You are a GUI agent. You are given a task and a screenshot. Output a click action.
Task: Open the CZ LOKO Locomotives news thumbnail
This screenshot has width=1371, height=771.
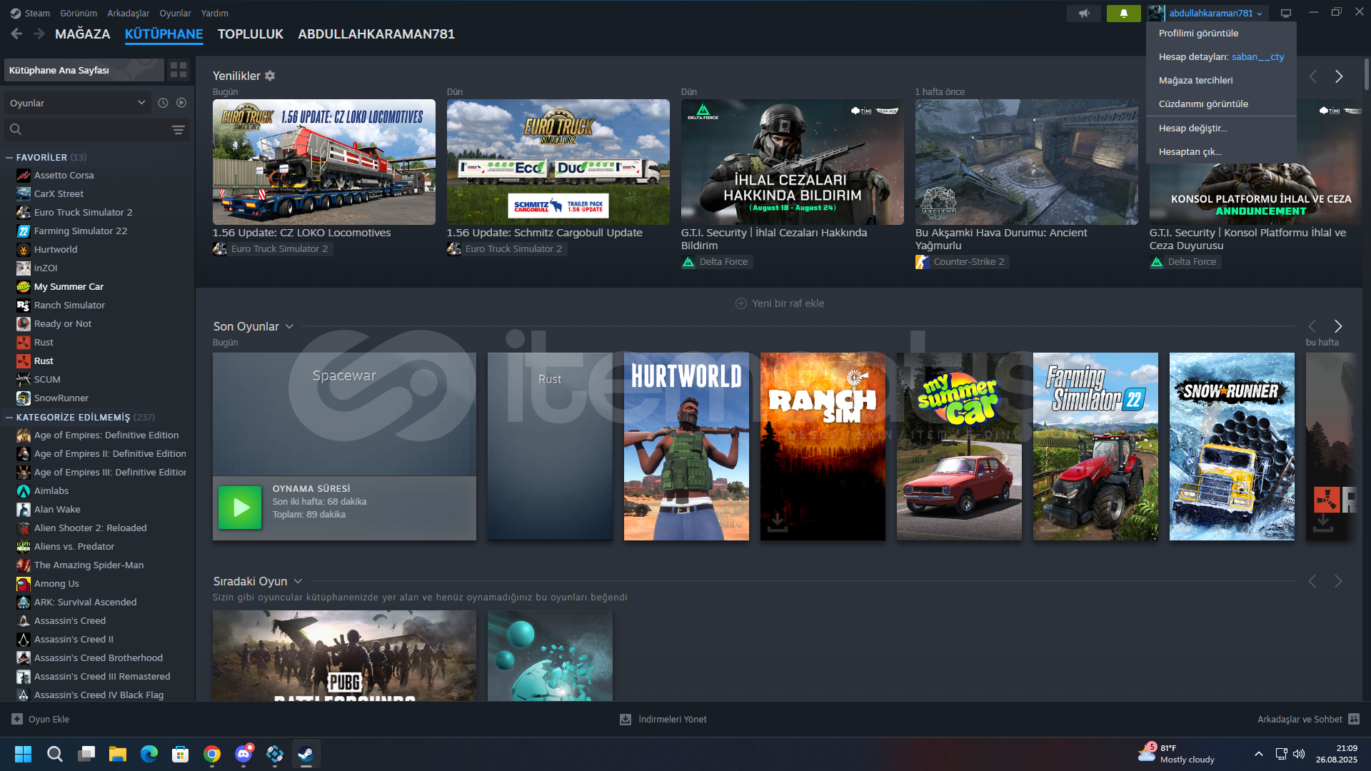(324, 162)
